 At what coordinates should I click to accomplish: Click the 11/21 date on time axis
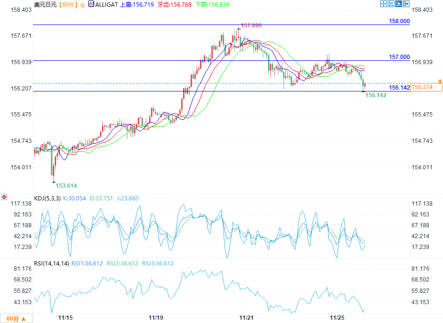coord(246,318)
